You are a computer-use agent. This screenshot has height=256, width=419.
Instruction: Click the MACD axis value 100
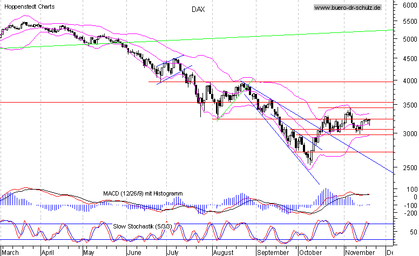(412, 189)
